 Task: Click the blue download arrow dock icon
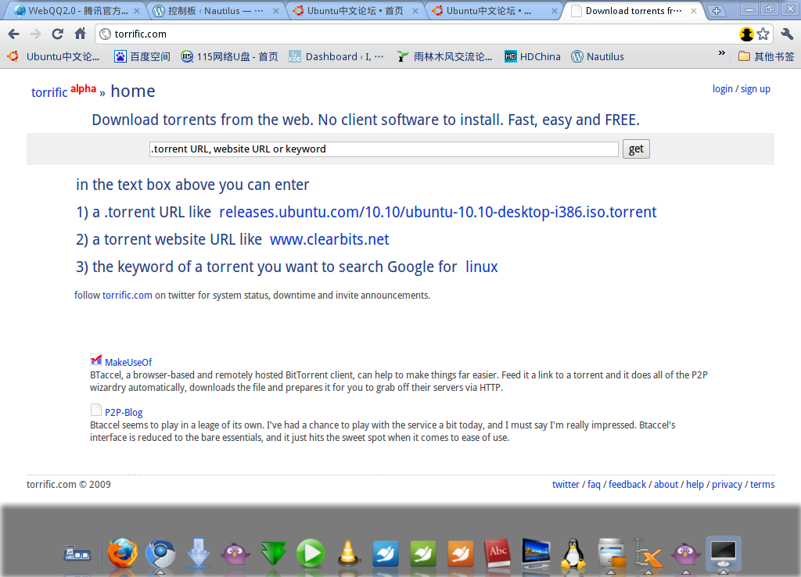pyautogui.click(x=198, y=553)
